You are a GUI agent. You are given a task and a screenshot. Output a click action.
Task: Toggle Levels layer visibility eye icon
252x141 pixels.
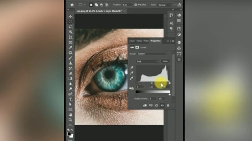coord(162,105)
